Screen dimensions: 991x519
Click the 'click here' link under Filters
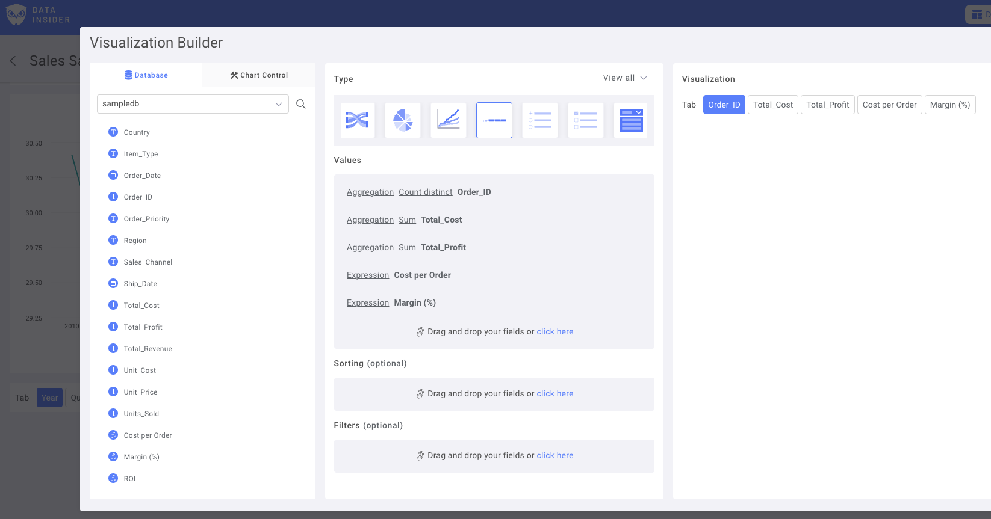(555, 456)
